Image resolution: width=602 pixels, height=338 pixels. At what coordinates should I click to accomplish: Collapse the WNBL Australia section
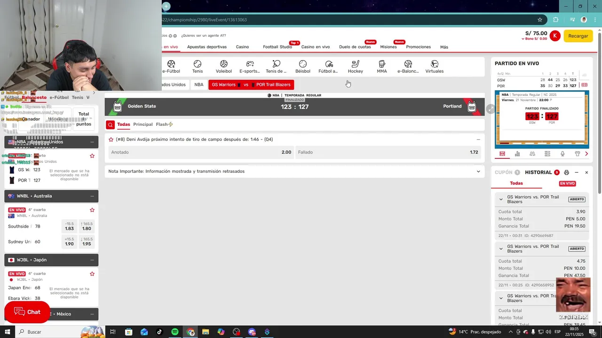click(92, 196)
